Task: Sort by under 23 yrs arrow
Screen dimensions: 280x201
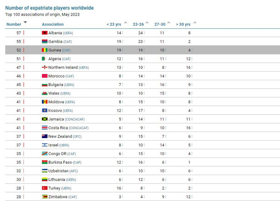Action: click(x=125, y=22)
